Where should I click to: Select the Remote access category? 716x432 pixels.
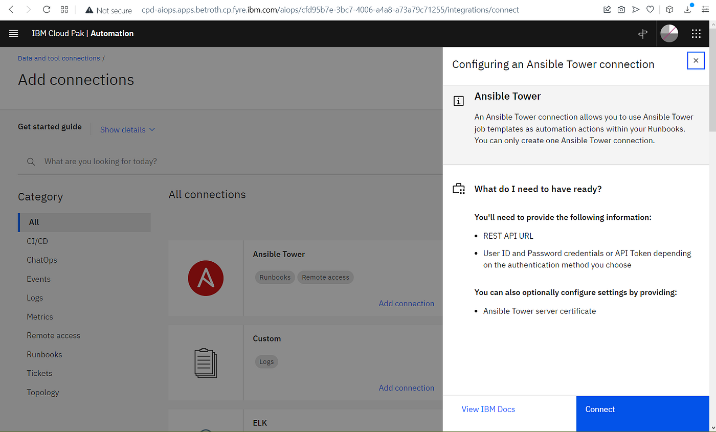click(54, 335)
